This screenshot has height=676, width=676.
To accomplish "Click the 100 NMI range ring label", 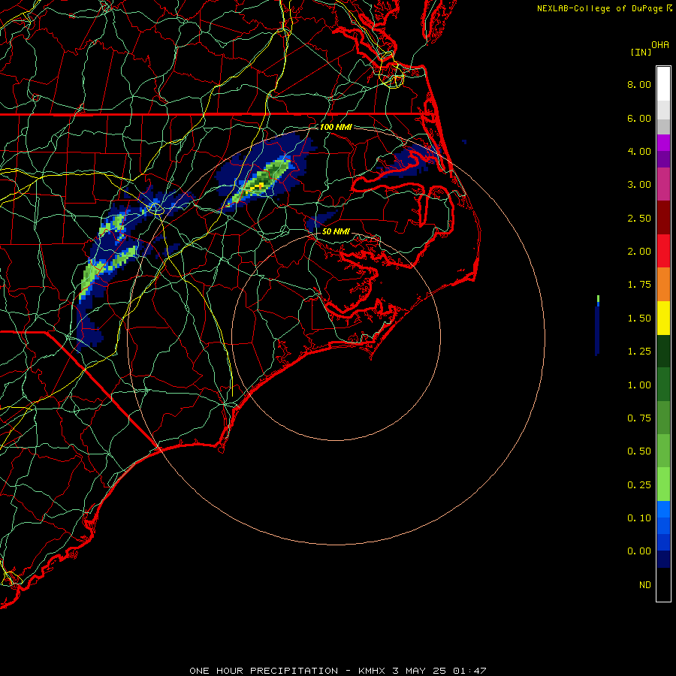I will [x=336, y=127].
